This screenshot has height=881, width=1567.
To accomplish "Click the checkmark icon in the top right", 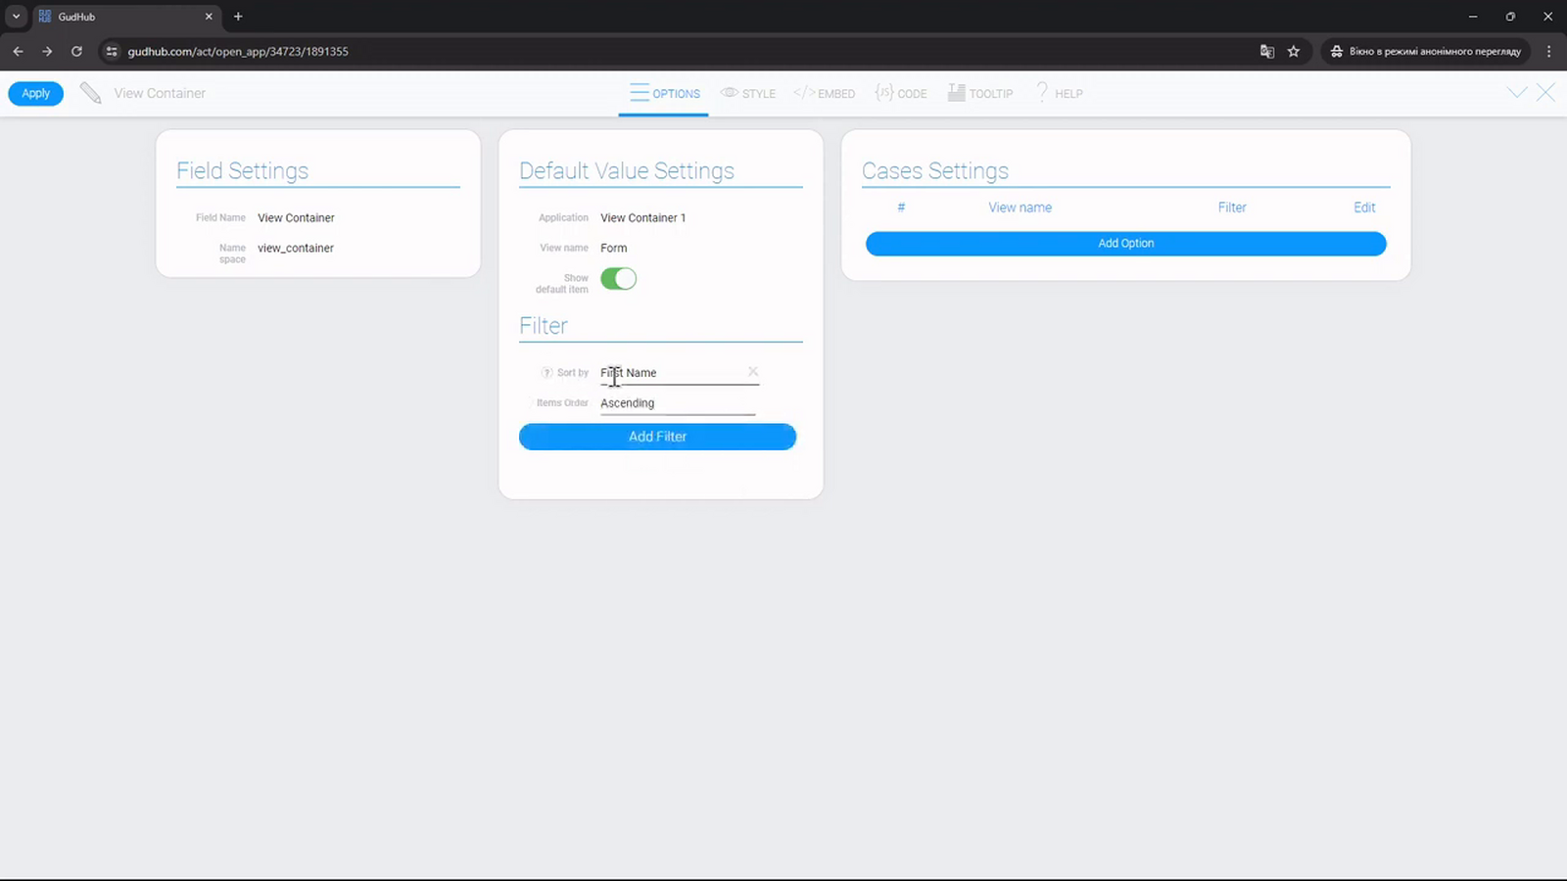I will (1517, 93).
